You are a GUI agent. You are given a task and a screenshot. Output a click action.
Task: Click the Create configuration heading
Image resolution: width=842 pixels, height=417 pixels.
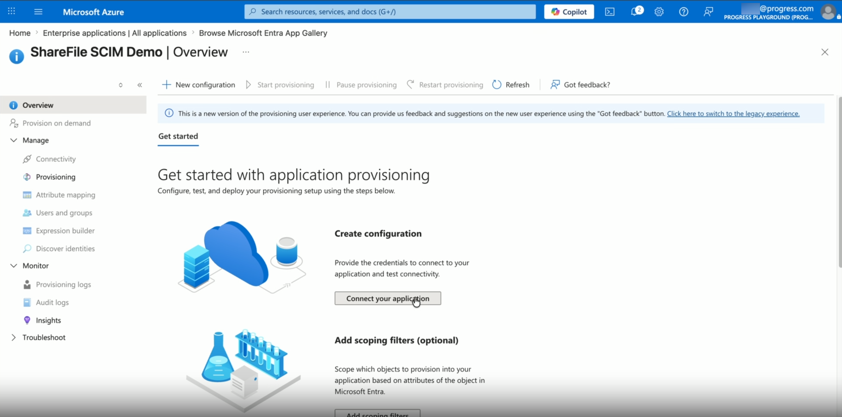point(378,233)
